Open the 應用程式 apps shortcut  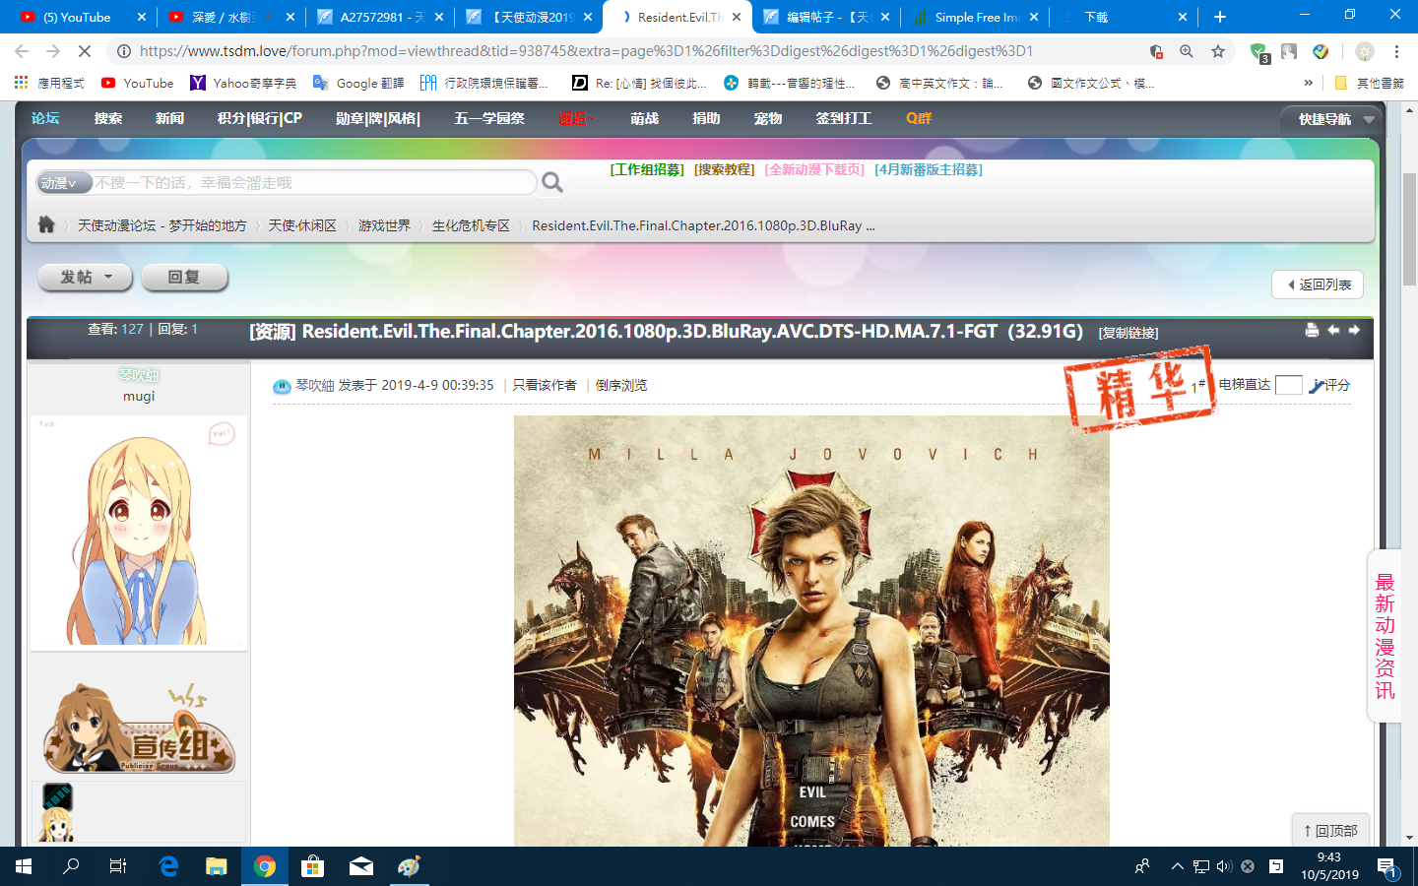click(50, 83)
